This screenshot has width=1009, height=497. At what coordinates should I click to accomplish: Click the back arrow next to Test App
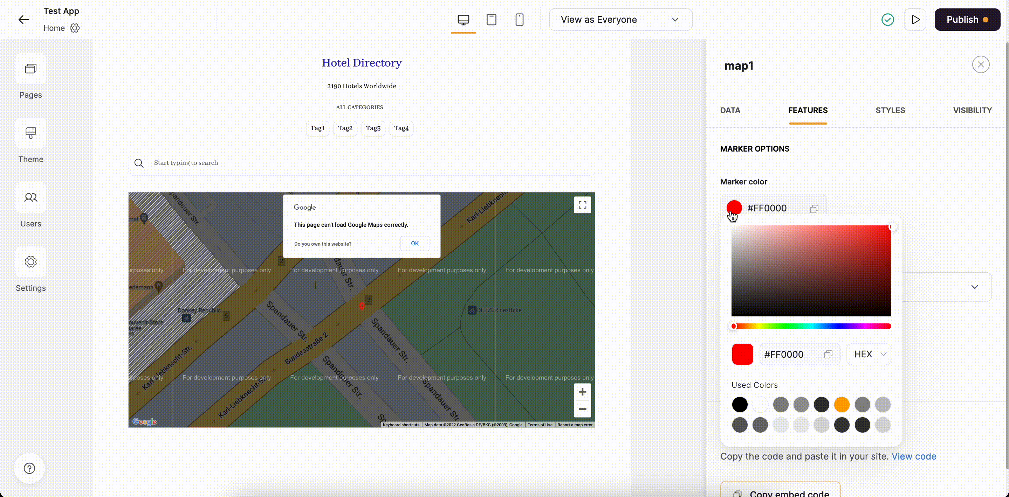[23, 20]
